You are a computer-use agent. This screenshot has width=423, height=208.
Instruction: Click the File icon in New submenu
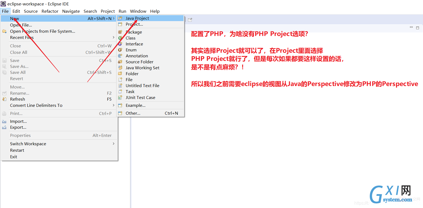click(120, 80)
